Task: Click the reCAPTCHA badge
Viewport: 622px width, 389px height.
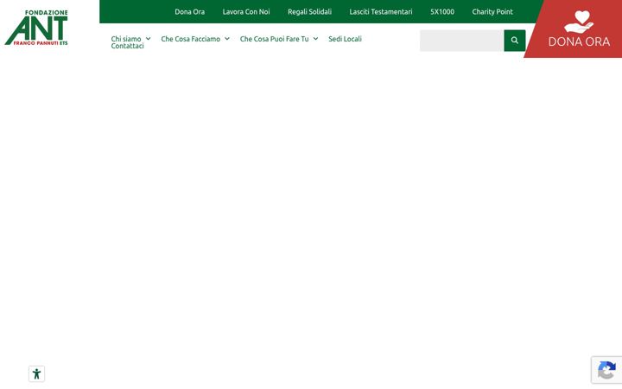Action: point(606,370)
